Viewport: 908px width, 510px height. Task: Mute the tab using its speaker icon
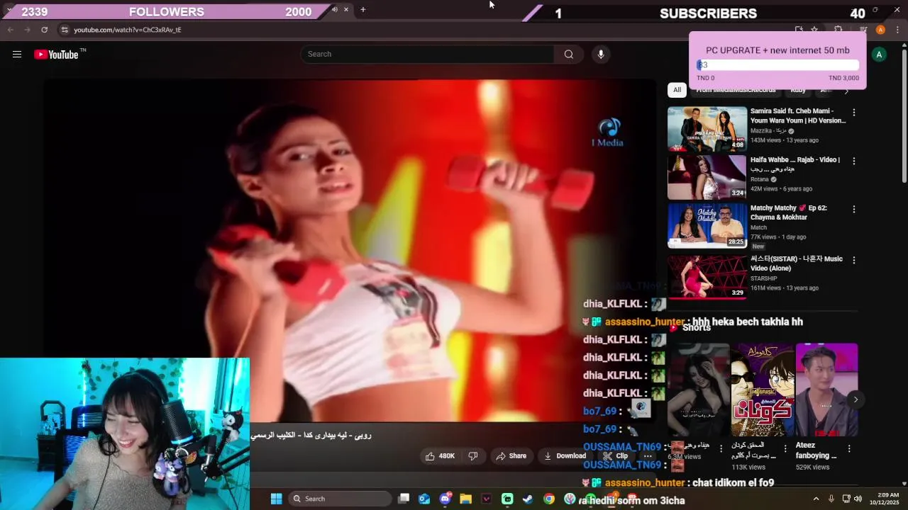[x=335, y=10]
